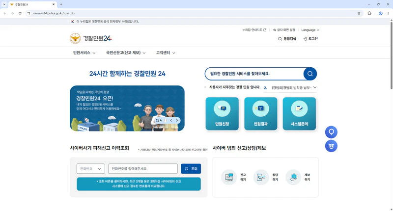Open the tab search dropdown arrow
This screenshot has width=393, height=211.
pyautogui.click(x=4, y=4)
